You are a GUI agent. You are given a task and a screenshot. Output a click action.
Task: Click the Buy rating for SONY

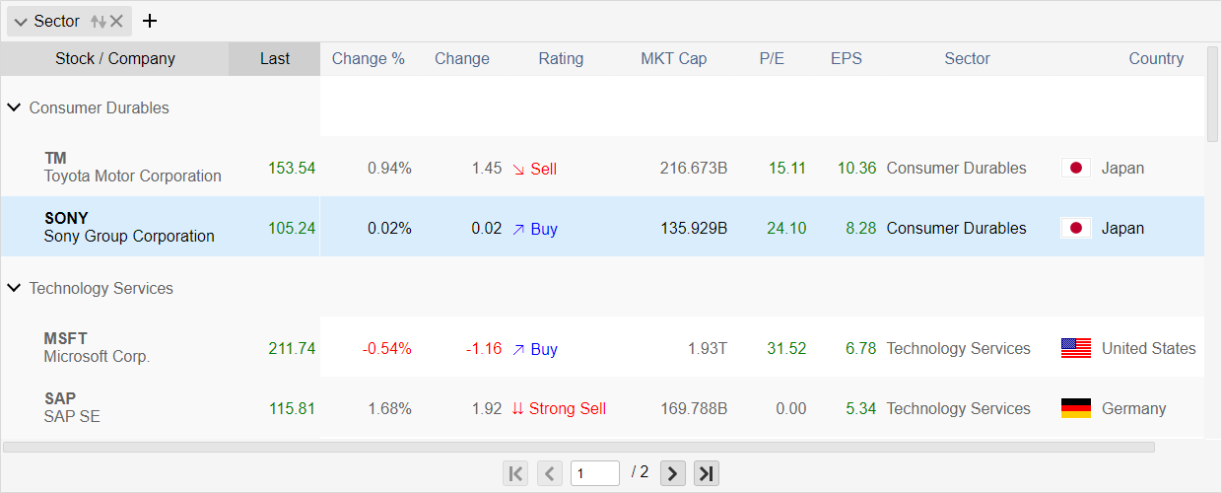[534, 229]
